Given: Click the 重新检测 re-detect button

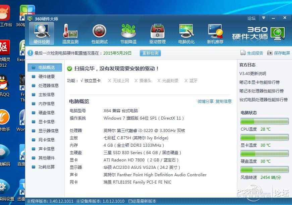Looking at the screenshot, I should pos(150,53).
